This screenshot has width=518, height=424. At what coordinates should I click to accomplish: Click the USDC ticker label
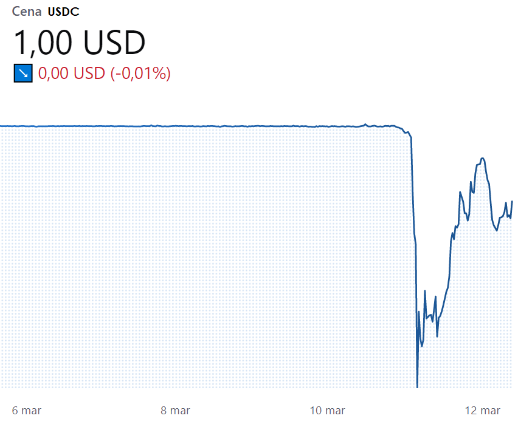(x=63, y=12)
